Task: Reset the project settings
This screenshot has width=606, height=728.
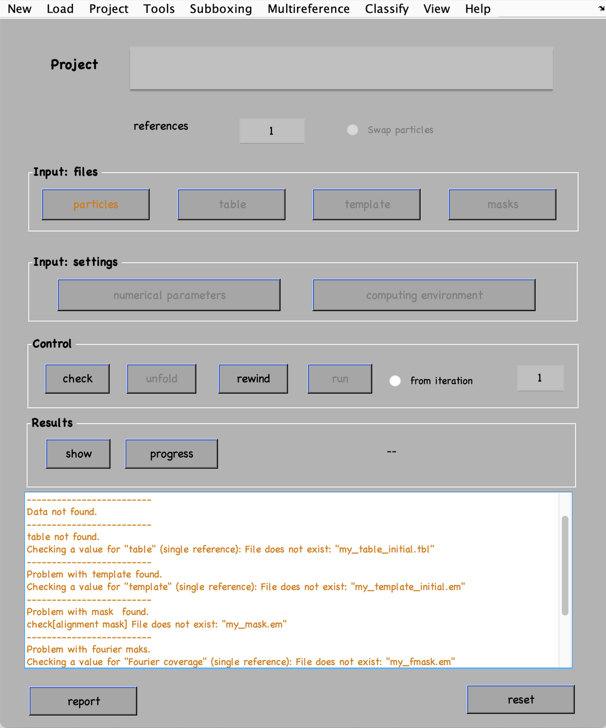Action: click(x=520, y=699)
